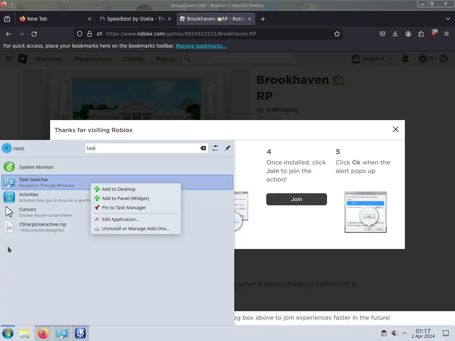Clear the launcher search text

coord(203,148)
